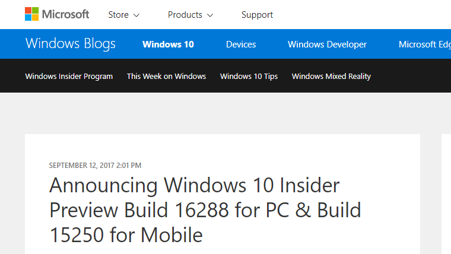The height and width of the screenshot is (254, 451).
Task: Open Windows Insider Program in sub-navigation
Action: 69,76
